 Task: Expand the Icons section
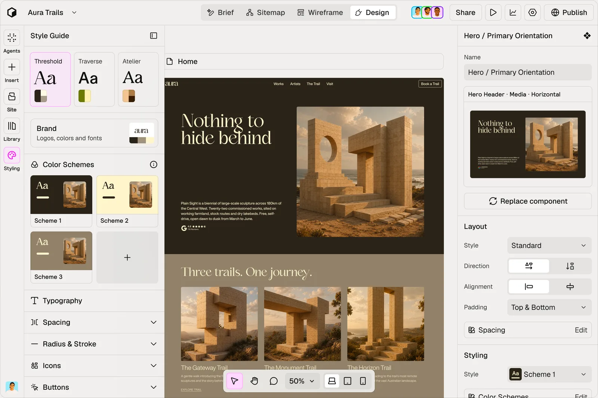[x=94, y=365]
